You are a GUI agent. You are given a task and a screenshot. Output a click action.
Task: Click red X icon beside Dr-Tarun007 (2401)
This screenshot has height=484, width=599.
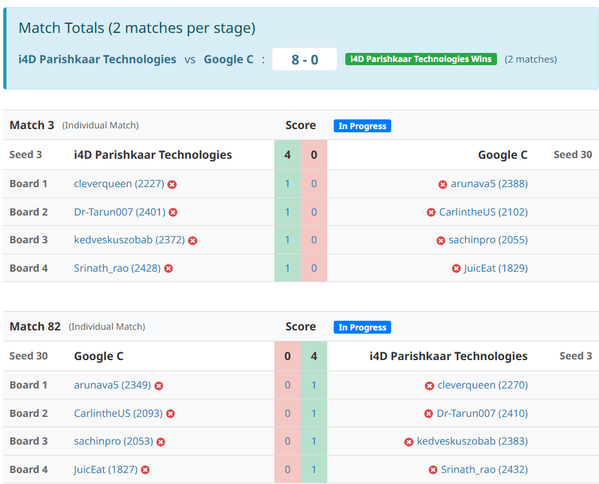[x=173, y=212]
